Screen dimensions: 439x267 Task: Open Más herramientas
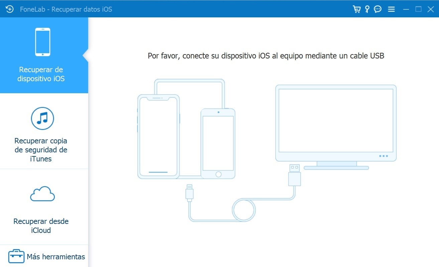44,256
